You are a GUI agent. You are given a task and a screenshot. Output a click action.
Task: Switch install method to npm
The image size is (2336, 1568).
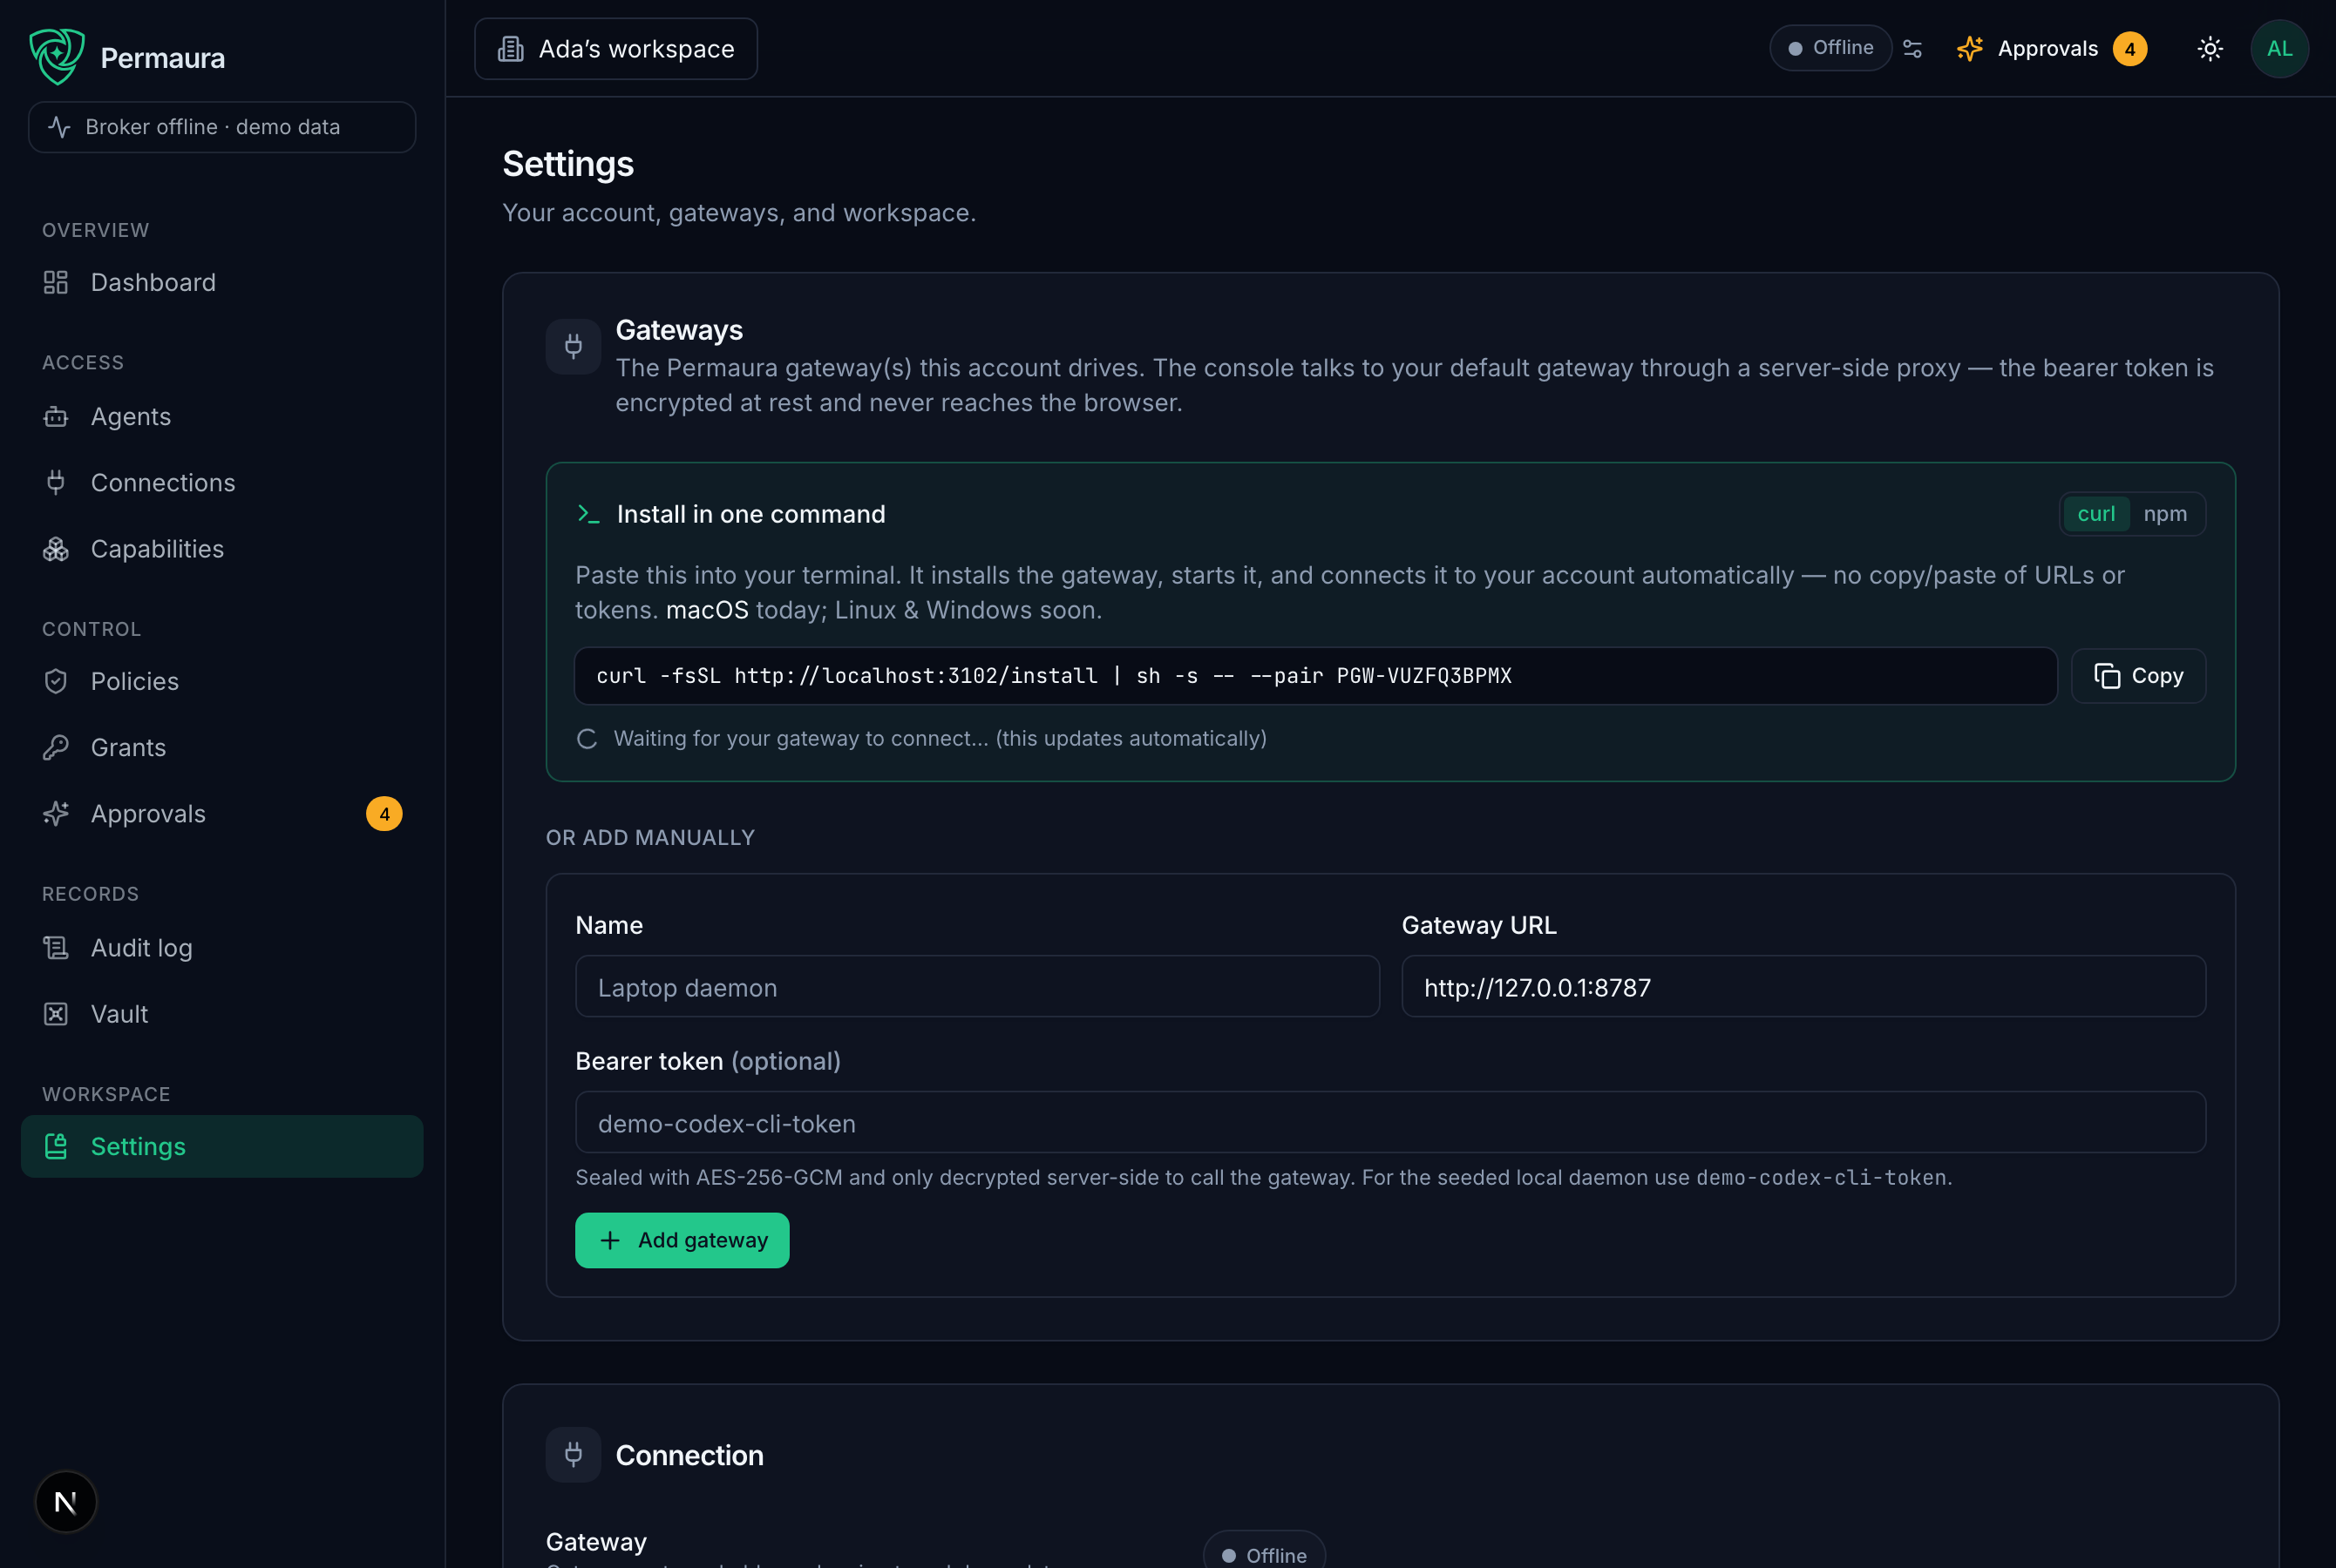point(2165,514)
